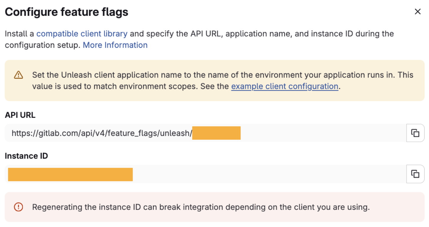The image size is (429, 227).
Task: Select the API URL input field
Action: pos(177,133)
